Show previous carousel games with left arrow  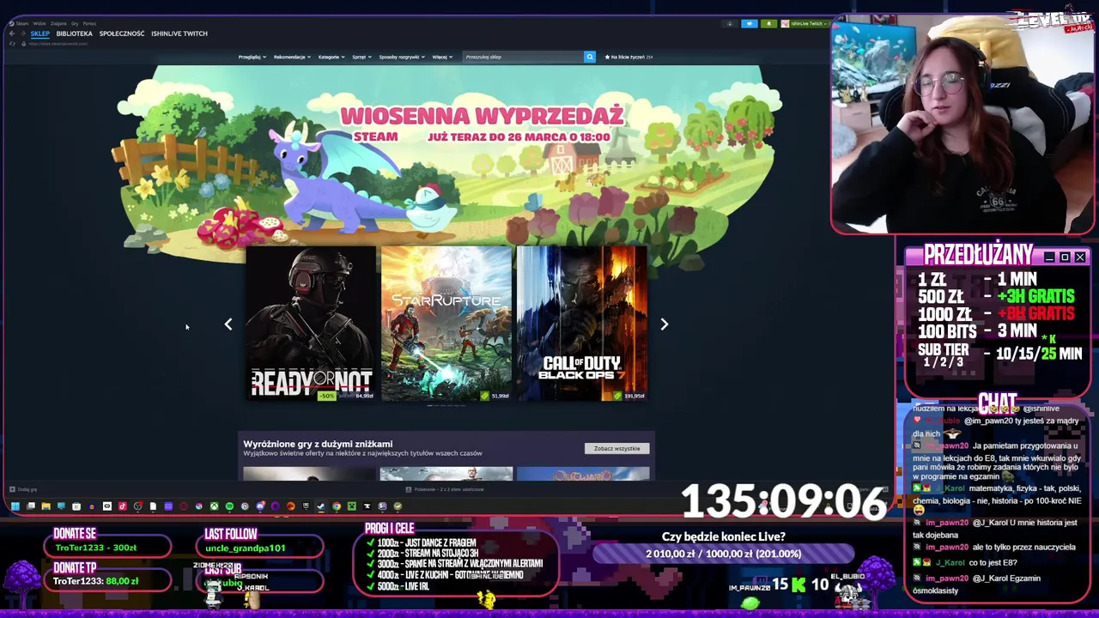[228, 324]
